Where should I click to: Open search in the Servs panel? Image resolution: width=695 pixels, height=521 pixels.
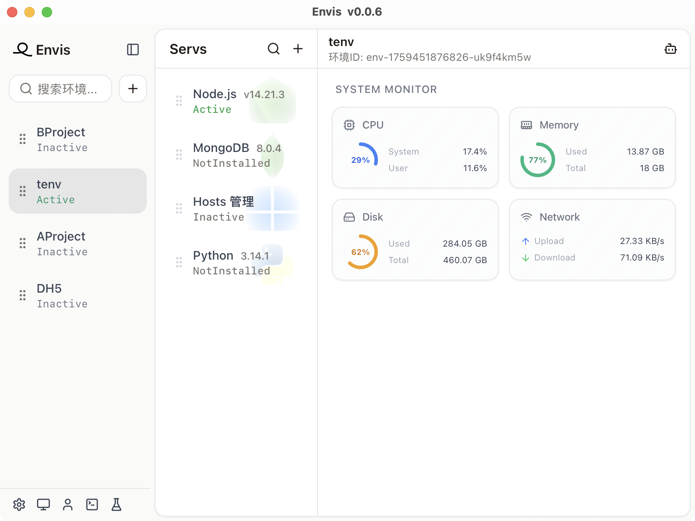point(273,49)
